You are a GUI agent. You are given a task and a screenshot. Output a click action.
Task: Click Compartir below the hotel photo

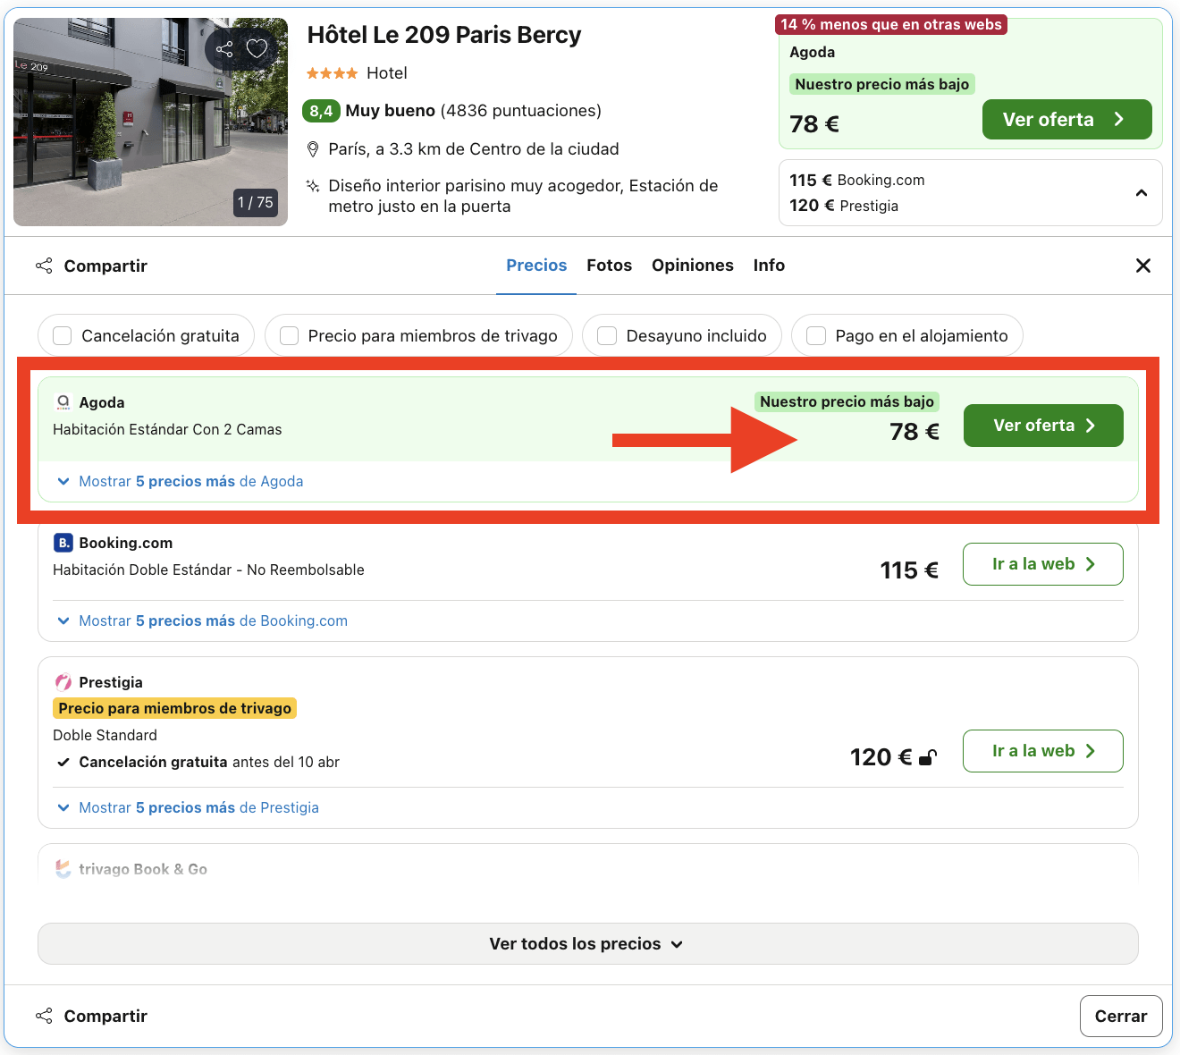tap(91, 266)
